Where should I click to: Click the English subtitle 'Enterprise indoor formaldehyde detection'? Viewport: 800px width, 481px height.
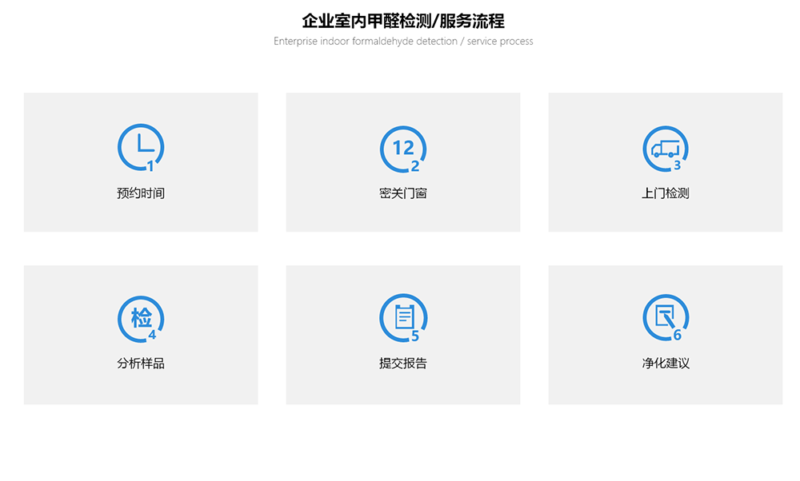[366, 42]
